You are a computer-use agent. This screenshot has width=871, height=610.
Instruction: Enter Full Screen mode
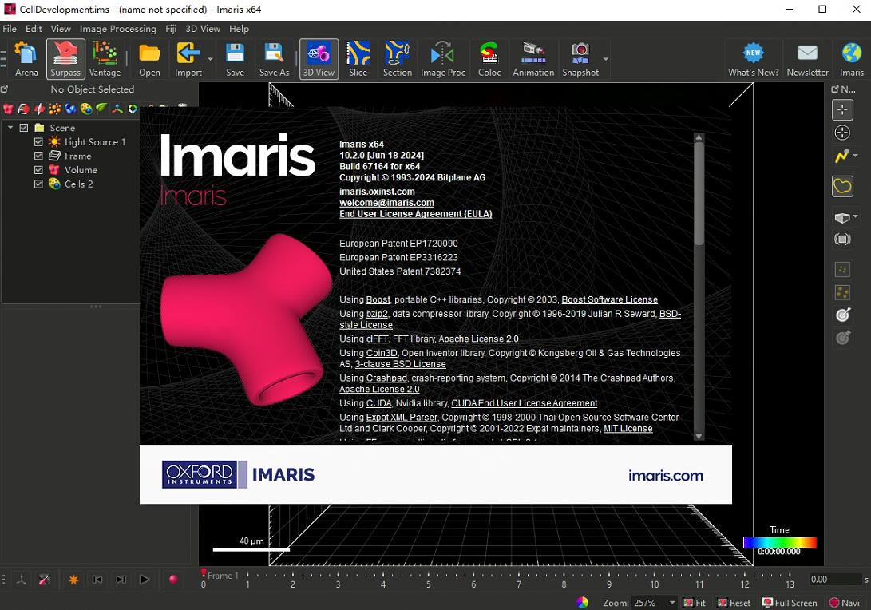click(790, 603)
